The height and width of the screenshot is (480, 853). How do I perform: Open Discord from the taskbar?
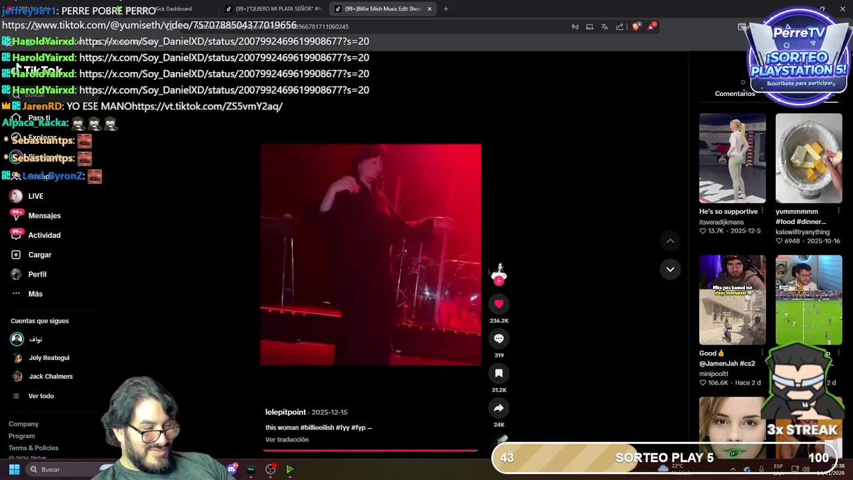(231, 469)
